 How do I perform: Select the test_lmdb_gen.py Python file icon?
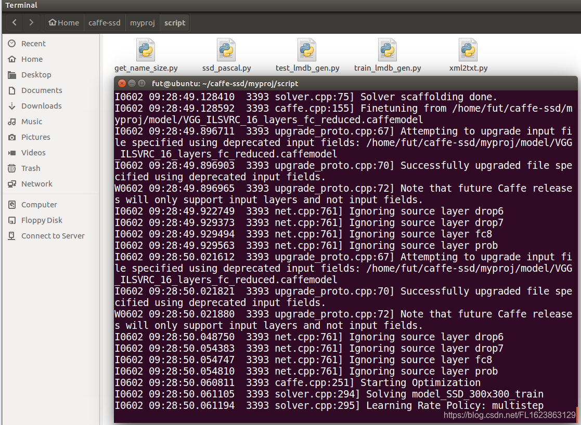[x=307, y=49]
